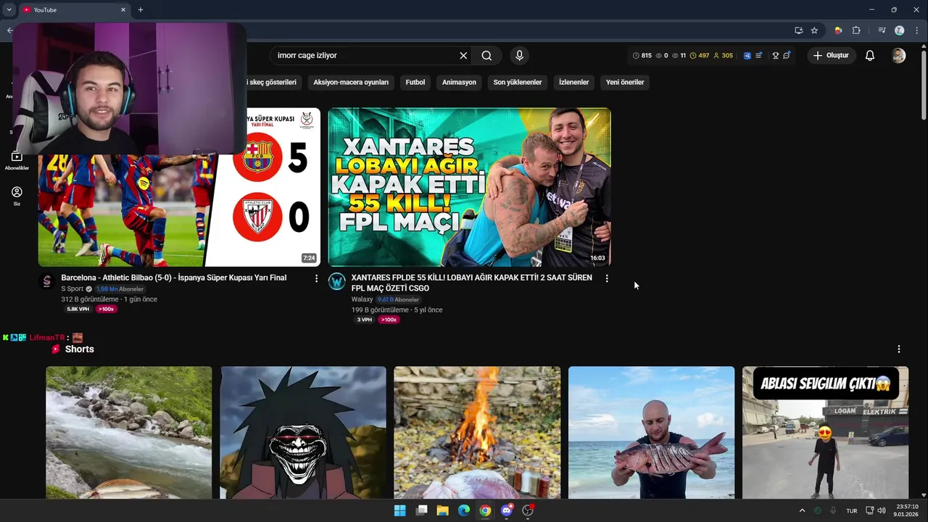Select the Animasyon filter chip
Screen dimensions: 928x522
pos(459,82)
